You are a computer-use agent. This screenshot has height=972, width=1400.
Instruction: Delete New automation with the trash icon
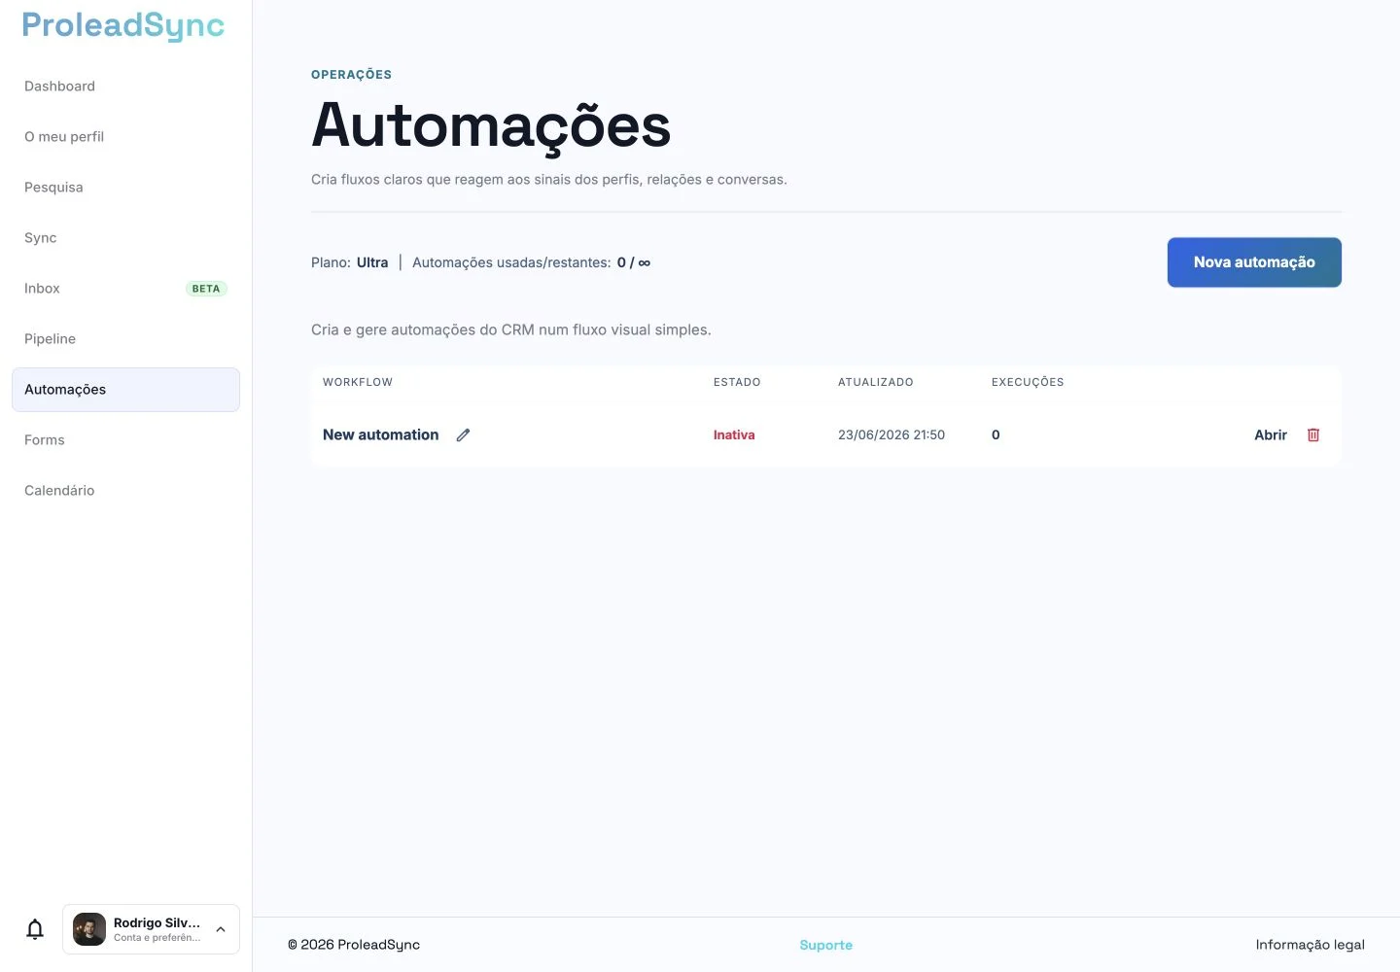[1313, 434]
